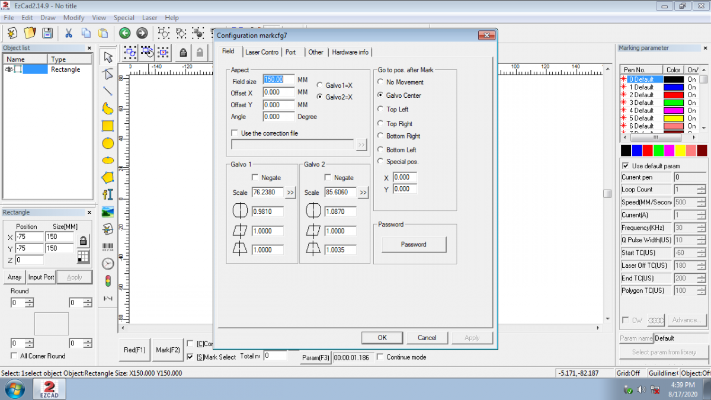
Task: Click the Cut scissors icon
Action: pos(69,33)
